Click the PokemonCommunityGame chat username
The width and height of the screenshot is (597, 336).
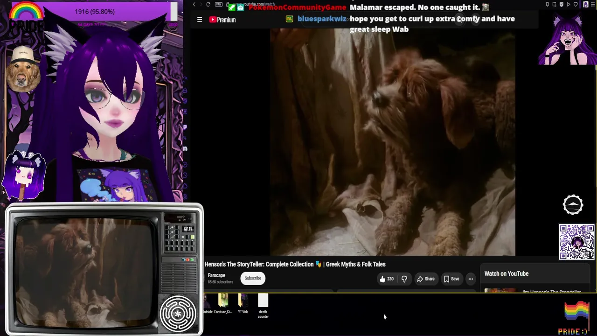click(297, 7)
